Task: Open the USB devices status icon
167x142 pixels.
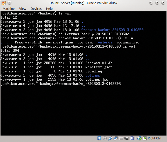Action: click(x=110, y=138)
